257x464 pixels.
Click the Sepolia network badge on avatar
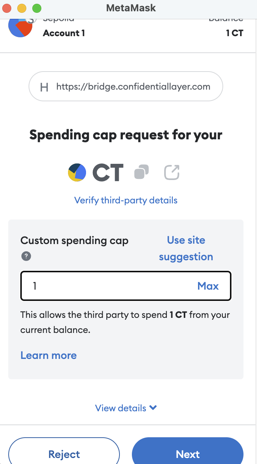(32, 20)
